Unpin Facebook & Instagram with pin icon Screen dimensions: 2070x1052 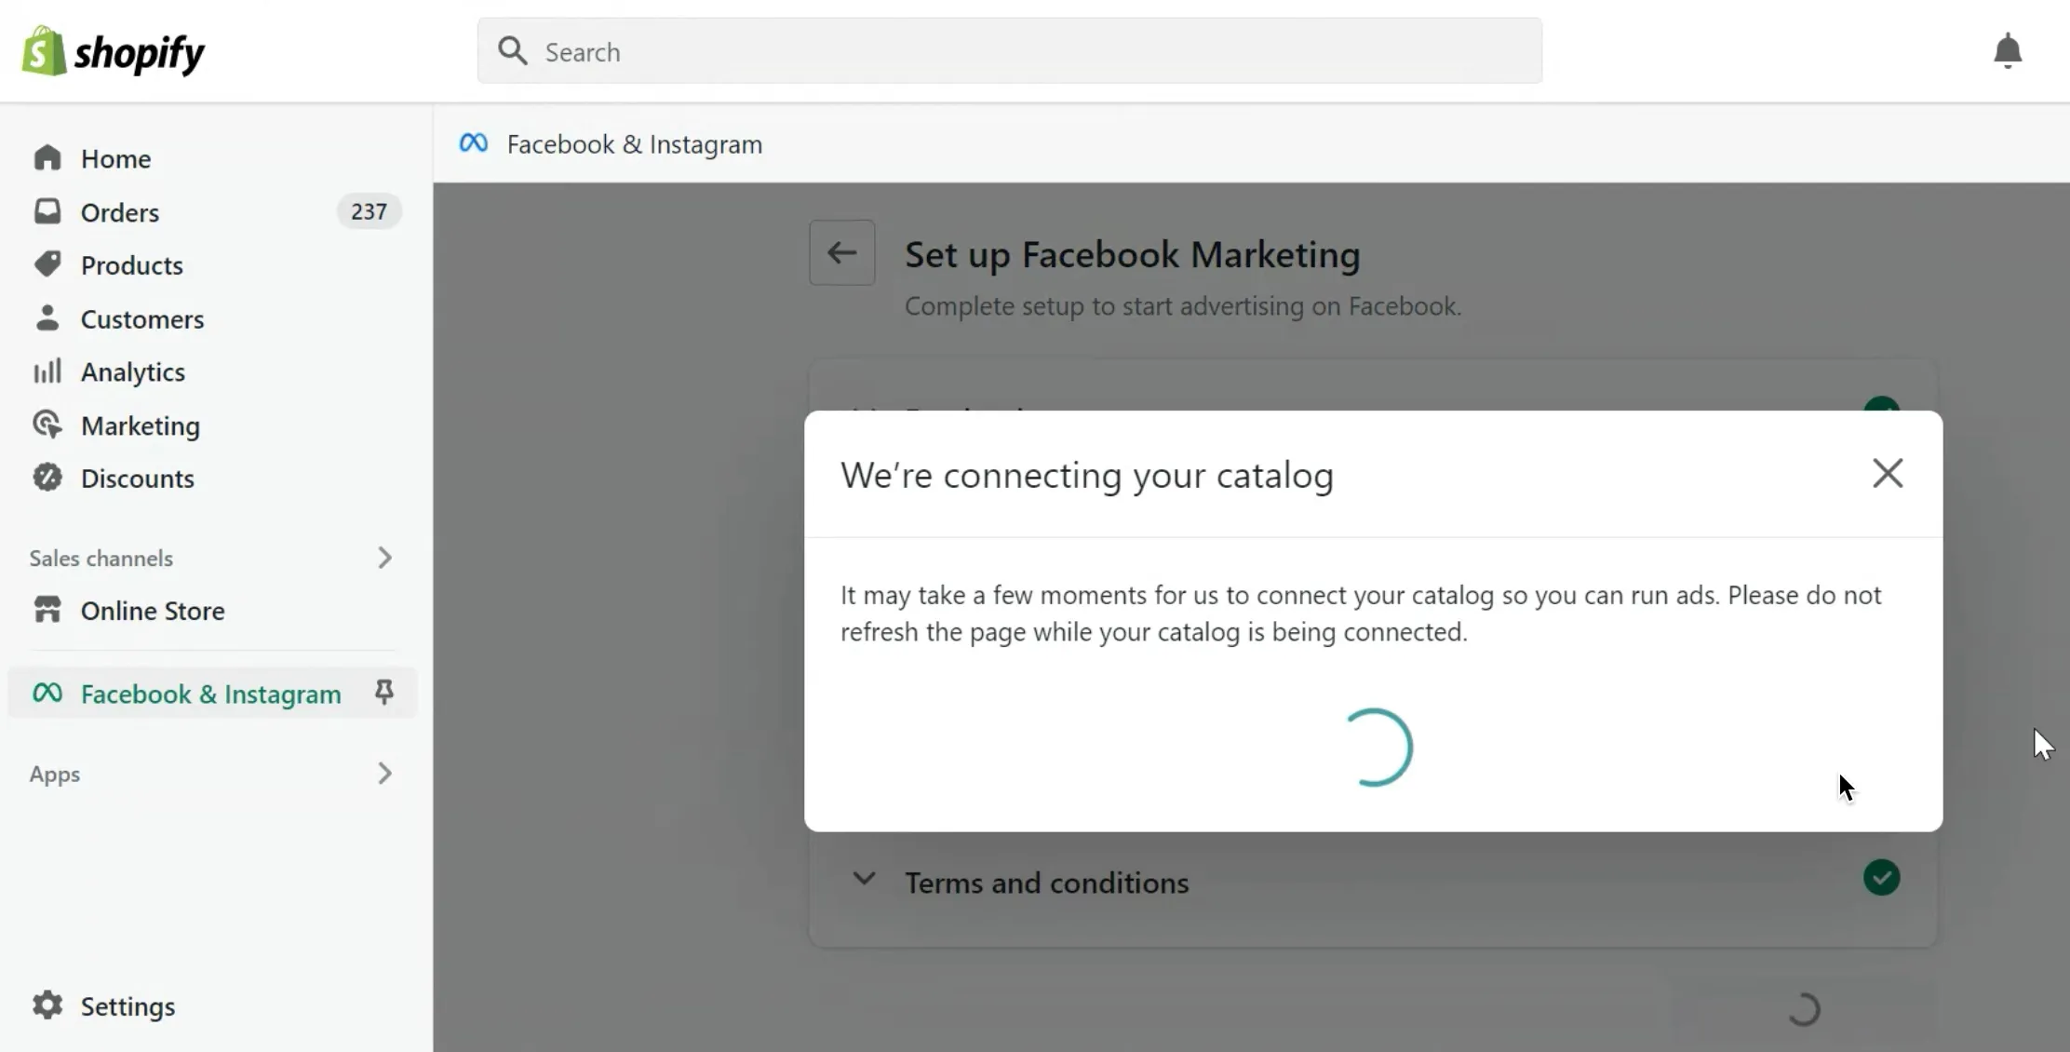(383, 692)
